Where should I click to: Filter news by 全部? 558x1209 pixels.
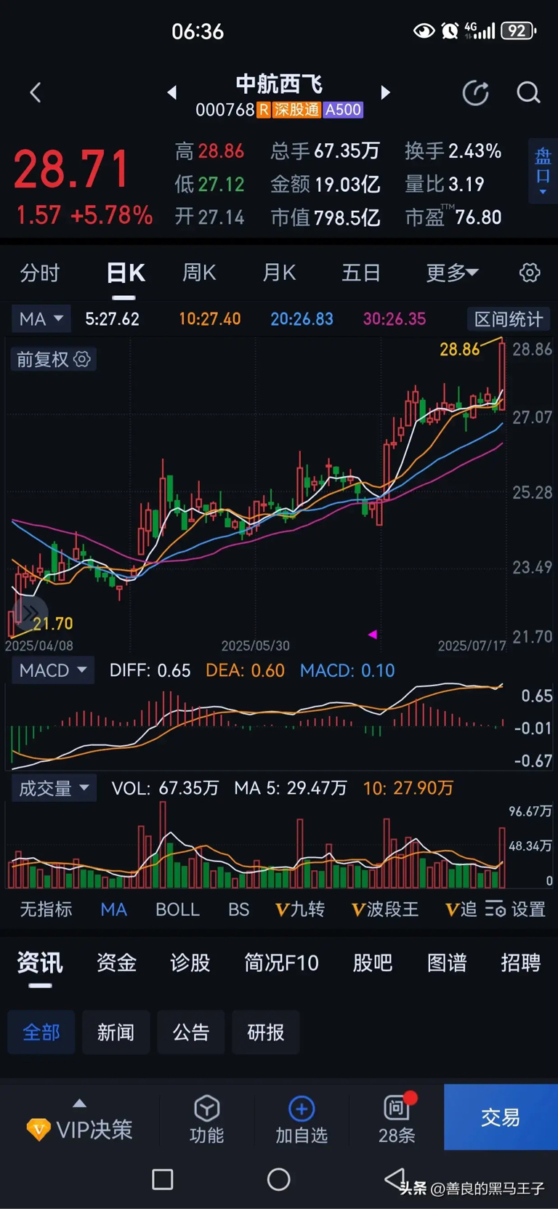(x=41, y=1032)
